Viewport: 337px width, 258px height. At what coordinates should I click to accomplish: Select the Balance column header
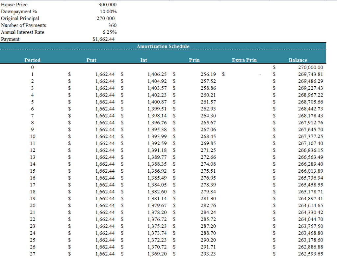298,60
